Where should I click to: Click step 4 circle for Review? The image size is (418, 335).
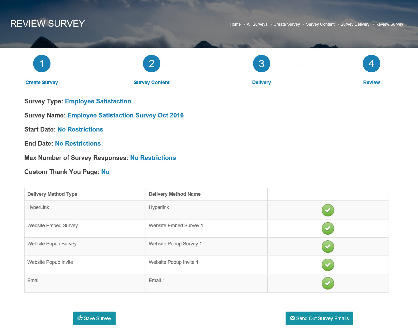point(371,64)
